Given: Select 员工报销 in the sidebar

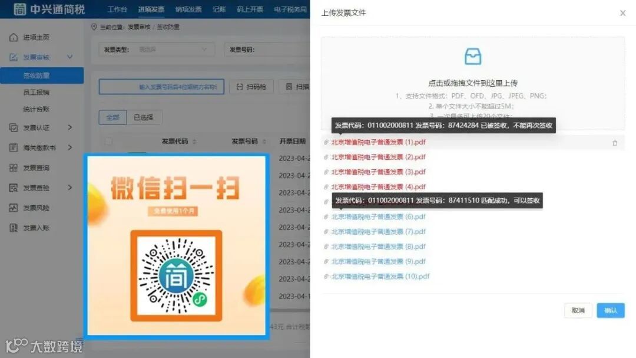Looking at the screenshot, I should tap(36, 92).
